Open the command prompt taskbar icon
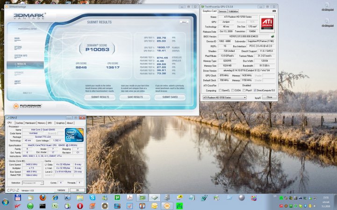The image size is (337, 210). 43,206
